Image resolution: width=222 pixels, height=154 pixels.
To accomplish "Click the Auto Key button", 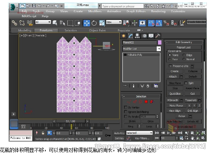I will (x=119, y=133).
